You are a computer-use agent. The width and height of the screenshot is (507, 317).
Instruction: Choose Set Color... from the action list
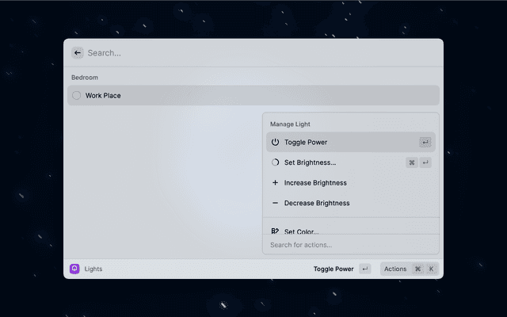(302, 231)
